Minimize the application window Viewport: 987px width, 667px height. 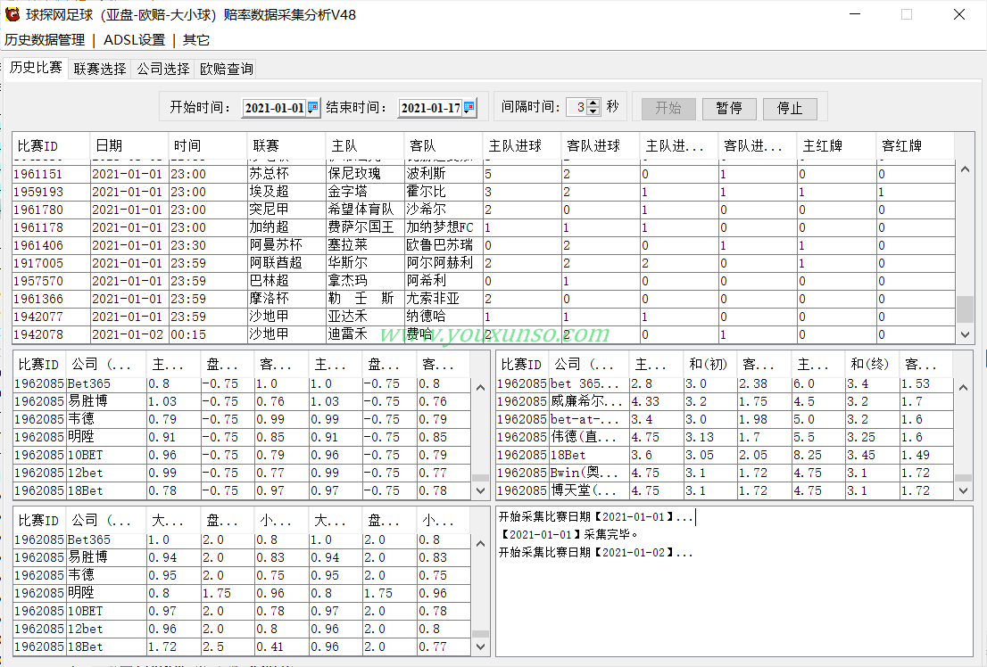point(855,14)
